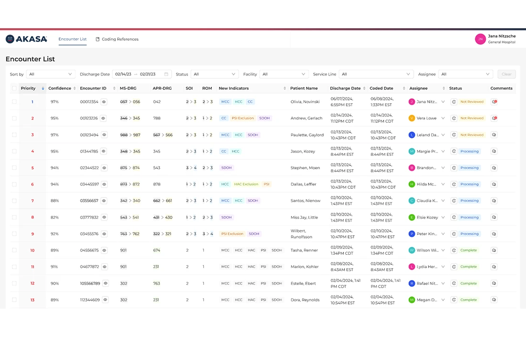Viewport: 526px width, 337px height.
Task: Select the Encounter List tab
Action: point(72,40)
